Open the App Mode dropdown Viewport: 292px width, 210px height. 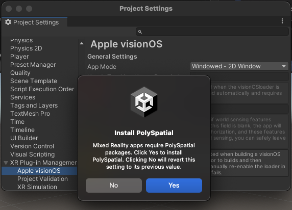click(239, 66)
